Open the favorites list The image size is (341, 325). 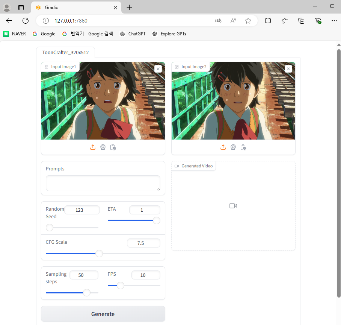(x=284, y=21)
